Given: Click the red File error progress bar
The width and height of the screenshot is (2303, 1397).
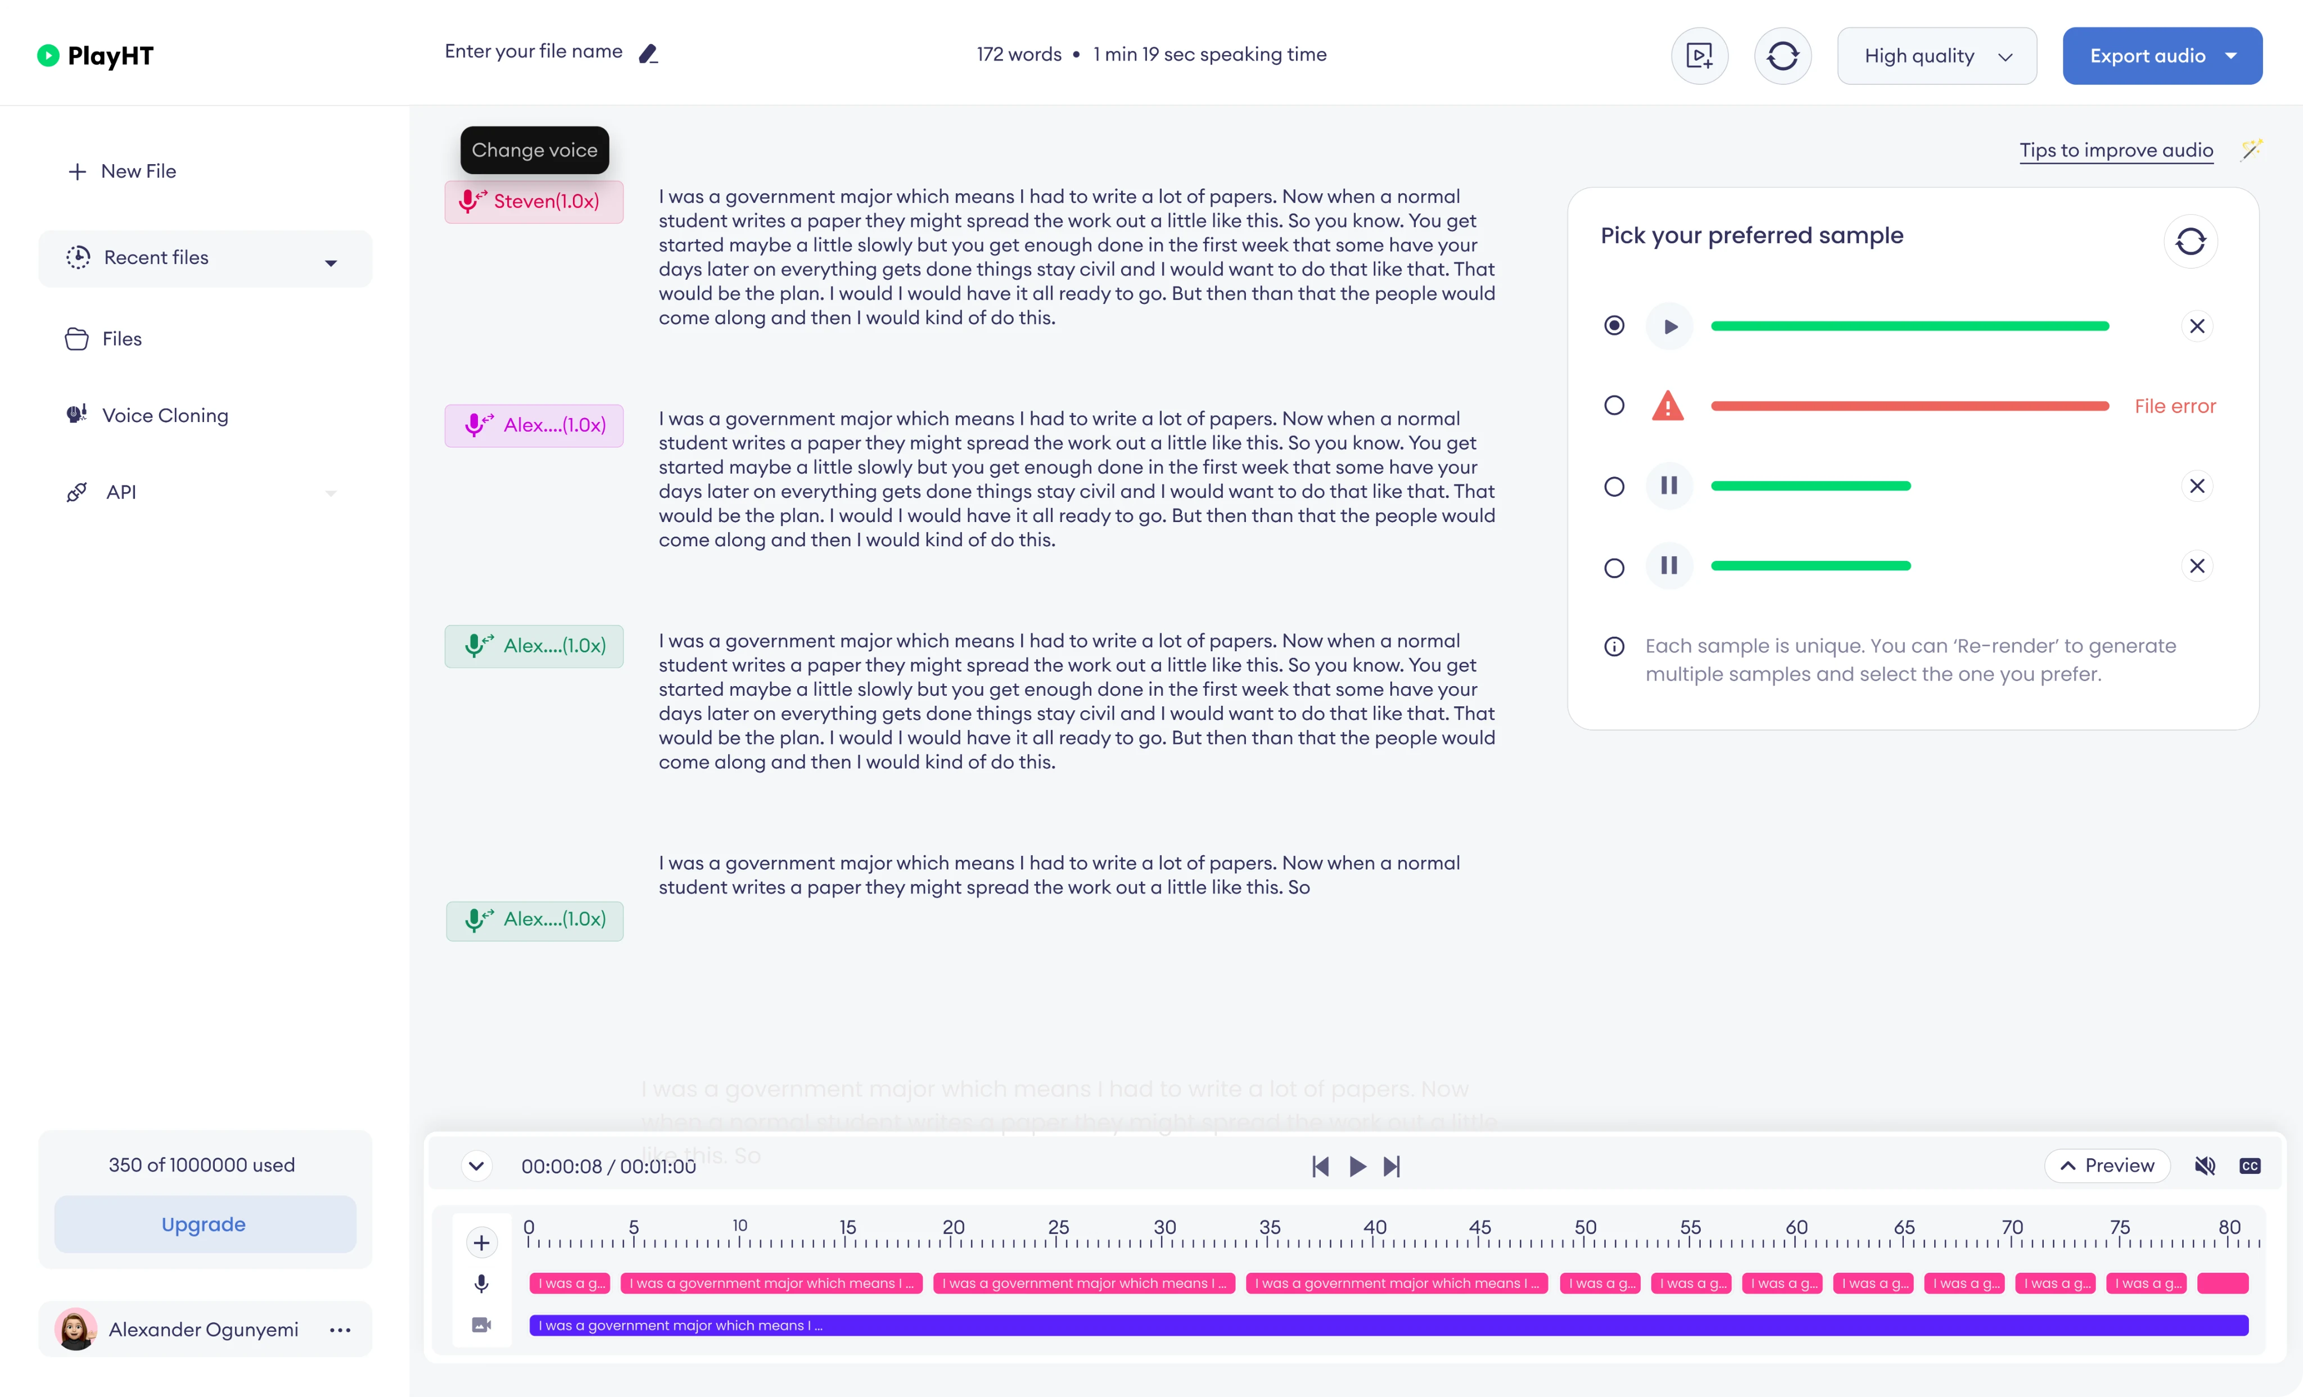Looking at the screenshot, I should point(1909,406).
